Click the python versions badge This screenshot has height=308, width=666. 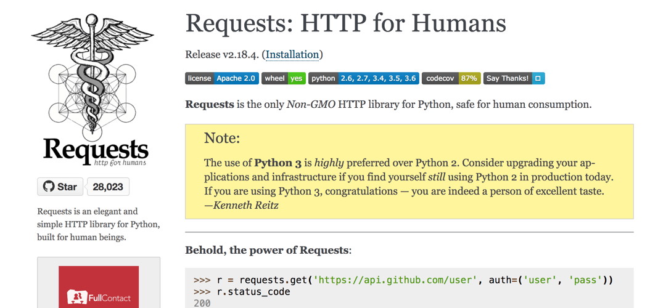(364, 78)
